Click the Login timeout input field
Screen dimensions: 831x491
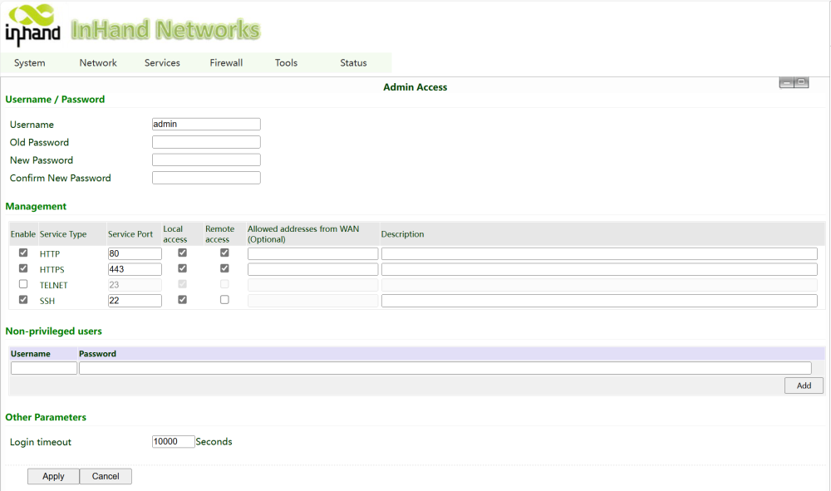173,442
